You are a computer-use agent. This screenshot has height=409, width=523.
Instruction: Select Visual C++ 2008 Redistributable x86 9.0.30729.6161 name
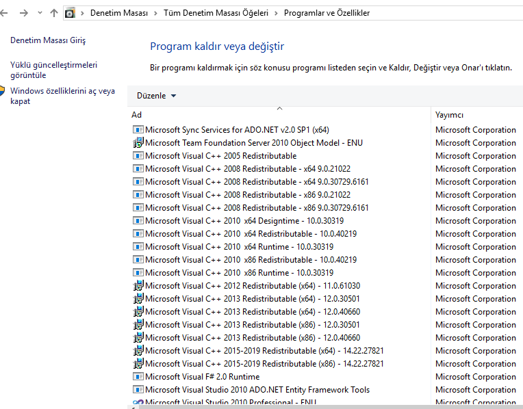257,208
